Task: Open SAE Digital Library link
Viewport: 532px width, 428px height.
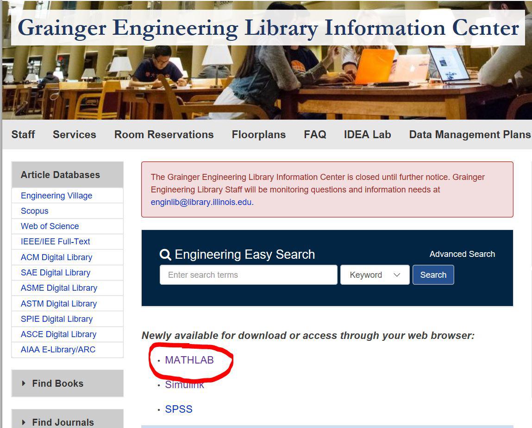Action: [x=55, y=272]
